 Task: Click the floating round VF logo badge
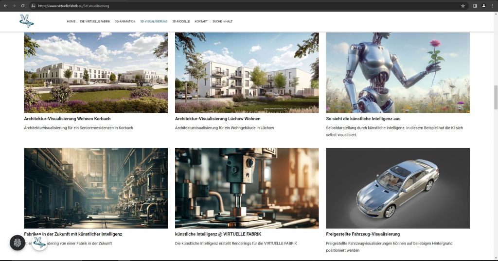coord(39,243)
